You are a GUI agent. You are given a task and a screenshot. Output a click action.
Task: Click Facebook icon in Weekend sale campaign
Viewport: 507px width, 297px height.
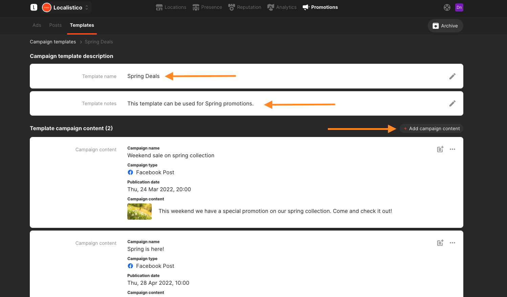coord(130,173)
